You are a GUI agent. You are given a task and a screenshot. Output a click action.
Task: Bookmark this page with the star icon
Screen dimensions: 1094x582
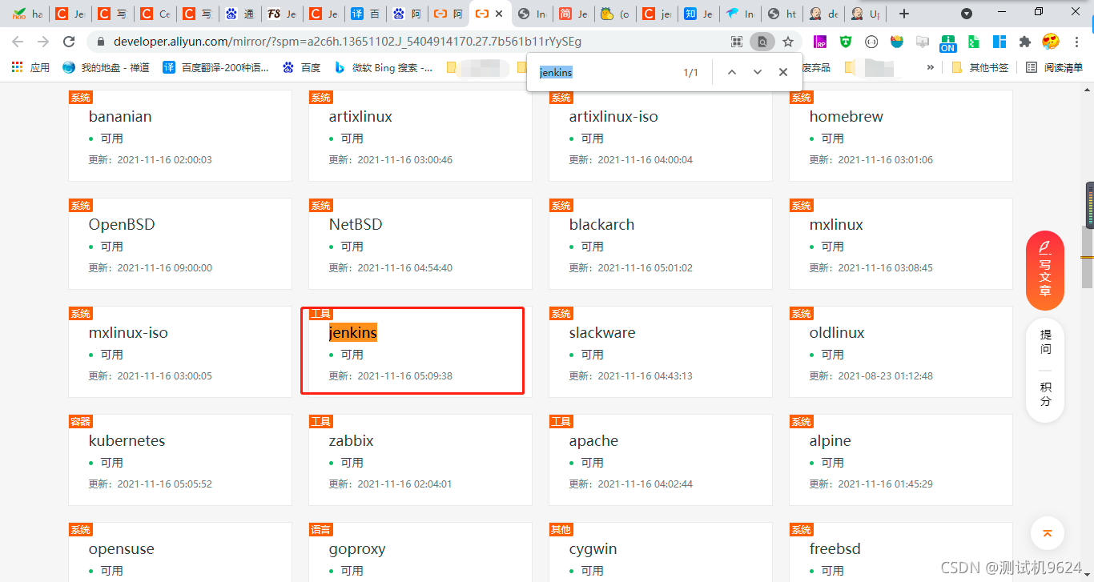pos(788,42)
